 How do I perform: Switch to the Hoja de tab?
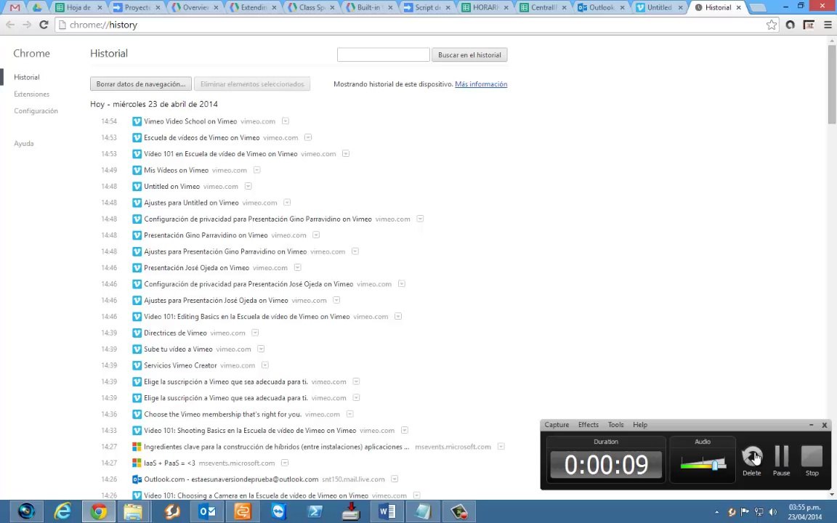click(x=79, y=7)
